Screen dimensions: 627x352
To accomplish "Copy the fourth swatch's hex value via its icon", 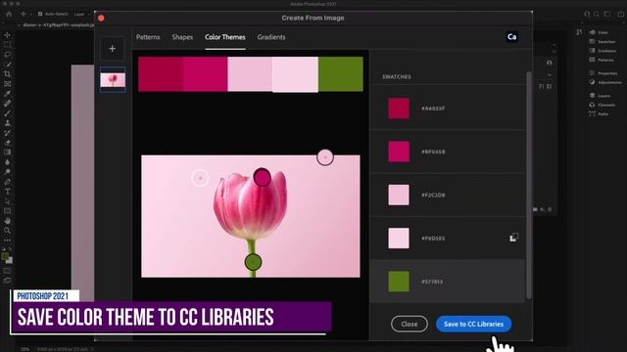I will point(513,238).
